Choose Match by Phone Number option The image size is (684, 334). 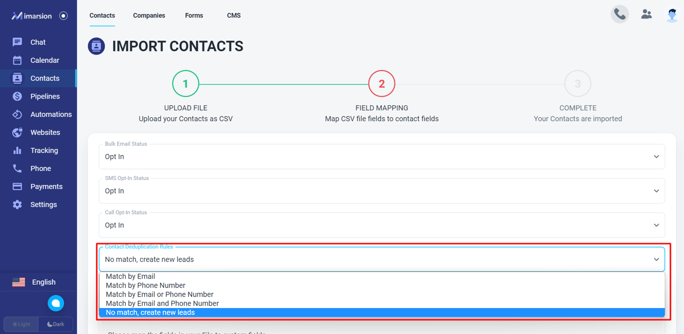click(382, 285)
